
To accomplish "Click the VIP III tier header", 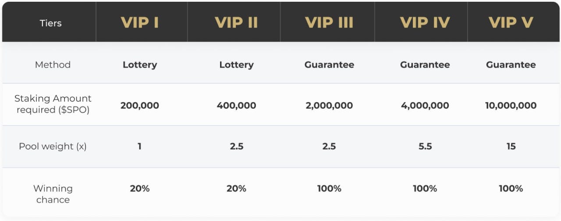I will point(329,23).
